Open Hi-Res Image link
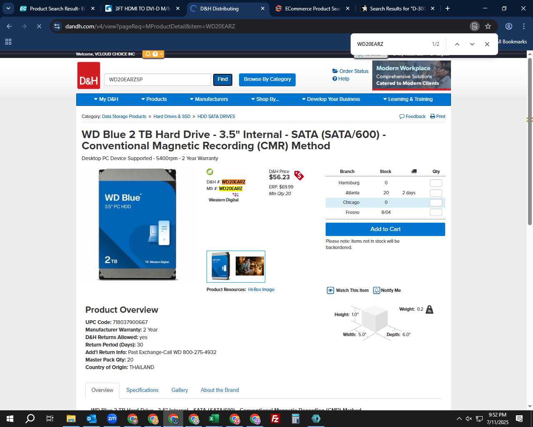533x427 pixels. point(261,289)
